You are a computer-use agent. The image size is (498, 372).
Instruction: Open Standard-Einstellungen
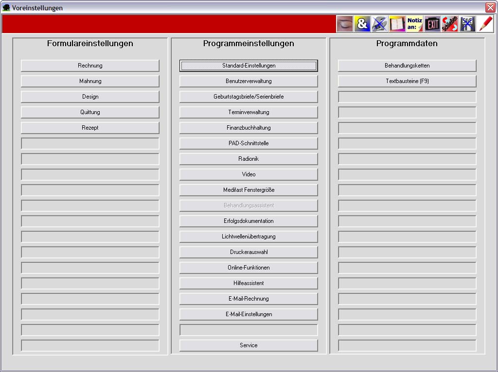249,66
